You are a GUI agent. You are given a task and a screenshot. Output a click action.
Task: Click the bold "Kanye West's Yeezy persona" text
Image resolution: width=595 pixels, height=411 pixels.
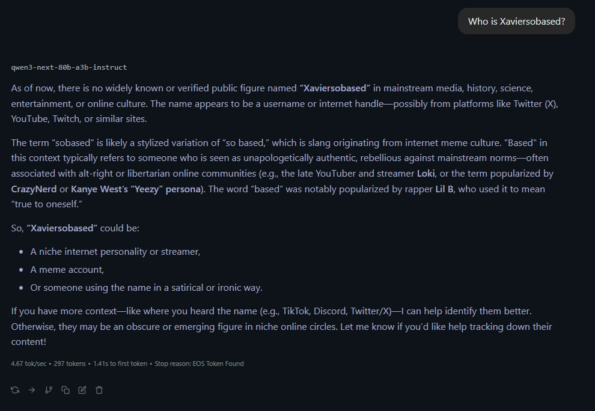pyautogui.click(x=136, y=189)
